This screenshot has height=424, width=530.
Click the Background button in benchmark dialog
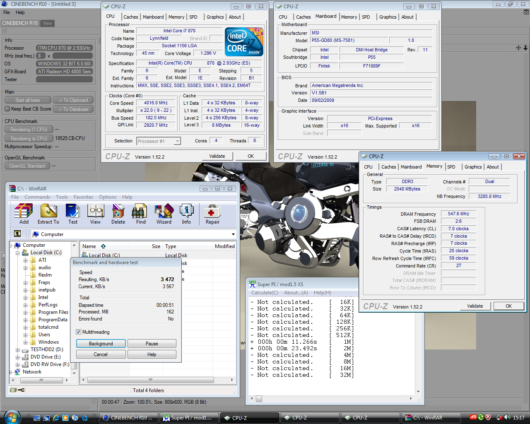pyautogui.click(x=101, y=344)
